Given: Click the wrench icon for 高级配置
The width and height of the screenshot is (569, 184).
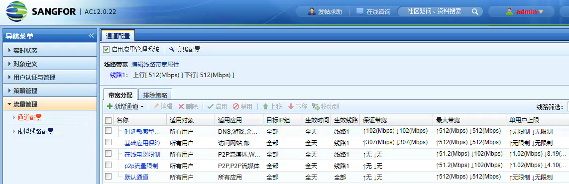Looking at the screenshot, I should (x=172, y=49).
